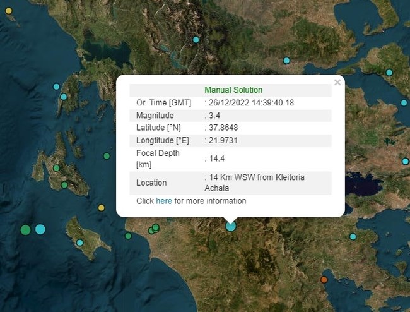This screenshot has height=312, width=410.
Task: Select the cyan marker on Lefkada island
Action: pyautogui.click(x=64, y=97)
